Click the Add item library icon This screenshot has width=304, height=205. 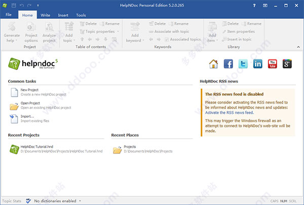(212, 26)
